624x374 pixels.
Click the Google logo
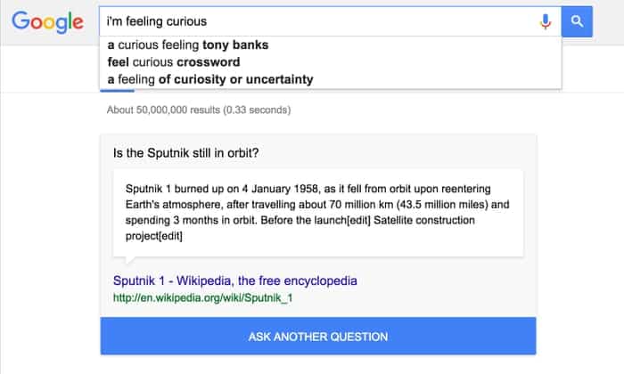point(47,22)
